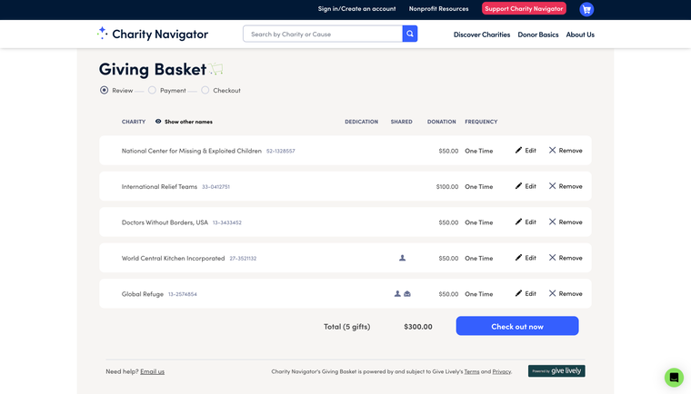This screenshot has height=394, width=691.
Task: Click Sign in/Create an account
Action: pos(357,9)
